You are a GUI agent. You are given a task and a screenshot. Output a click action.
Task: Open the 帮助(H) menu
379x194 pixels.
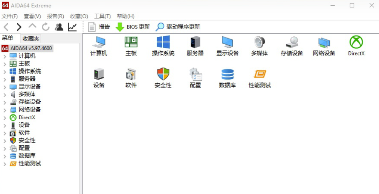click(x=126, y=16)
